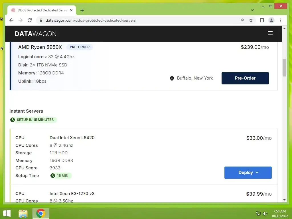Expand the Deploy dropdown for Xeon L5420
Image resolution: width=292 pixels, height=219 pixels.
[x=248, y=173]
